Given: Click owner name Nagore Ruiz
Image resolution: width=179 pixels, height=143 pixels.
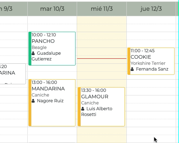Looking at the screenshot, I should point(50,101).
